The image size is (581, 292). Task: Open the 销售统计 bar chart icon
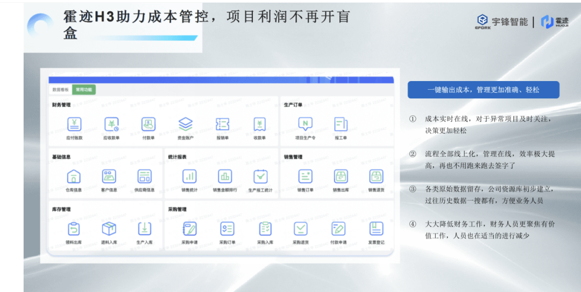click(x=189, y=176)
